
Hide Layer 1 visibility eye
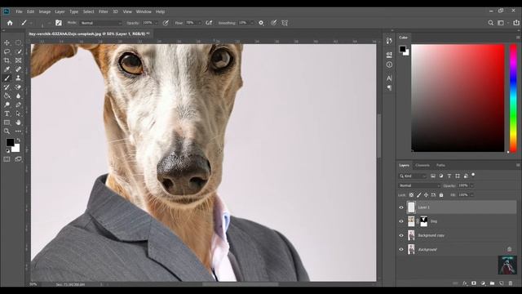[401, 207]
